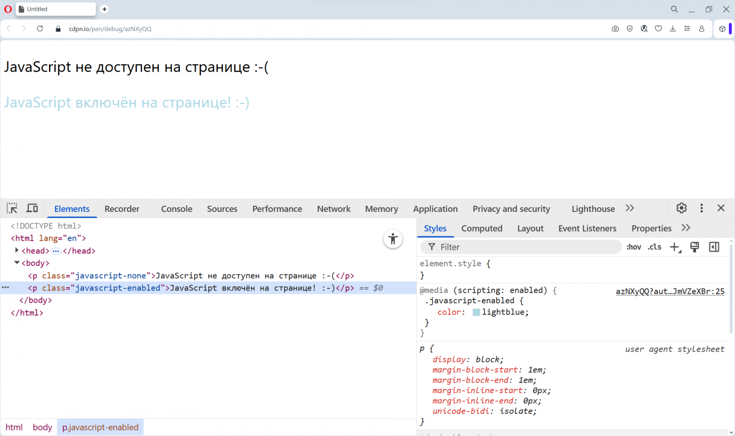Click the lightblue color swatch
The height and width of the screenshot is (436, 735).
point(476,312)
